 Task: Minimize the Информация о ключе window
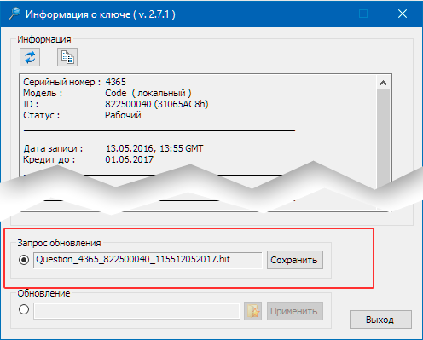click(325, 14)
